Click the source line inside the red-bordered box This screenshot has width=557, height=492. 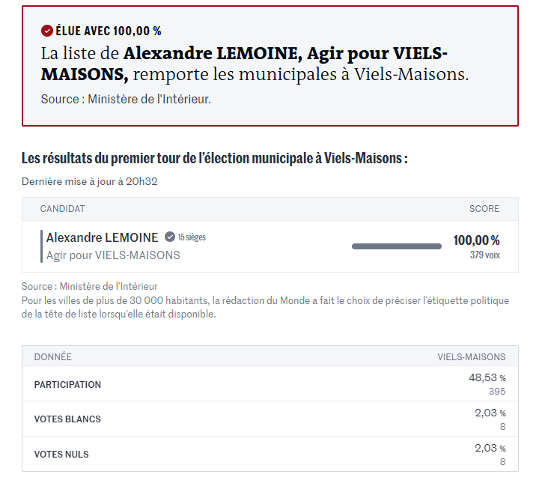pos(126,99)
